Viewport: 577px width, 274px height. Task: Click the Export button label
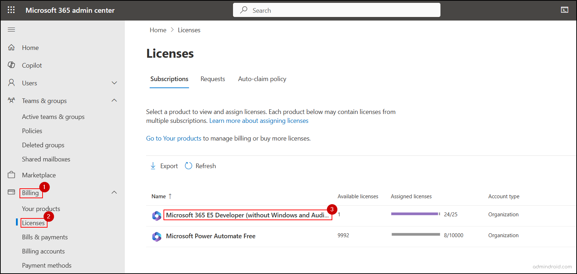point(169,166)
